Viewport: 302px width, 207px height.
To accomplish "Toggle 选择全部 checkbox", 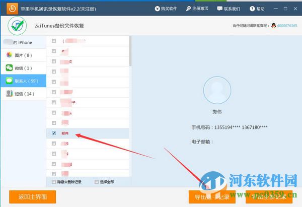I will click(x=97, y=182).
